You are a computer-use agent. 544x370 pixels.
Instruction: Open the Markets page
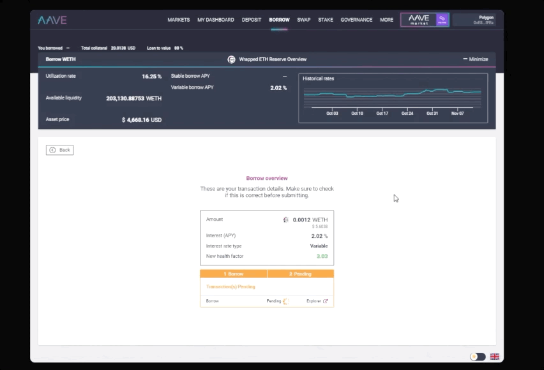tap(178, 20)
